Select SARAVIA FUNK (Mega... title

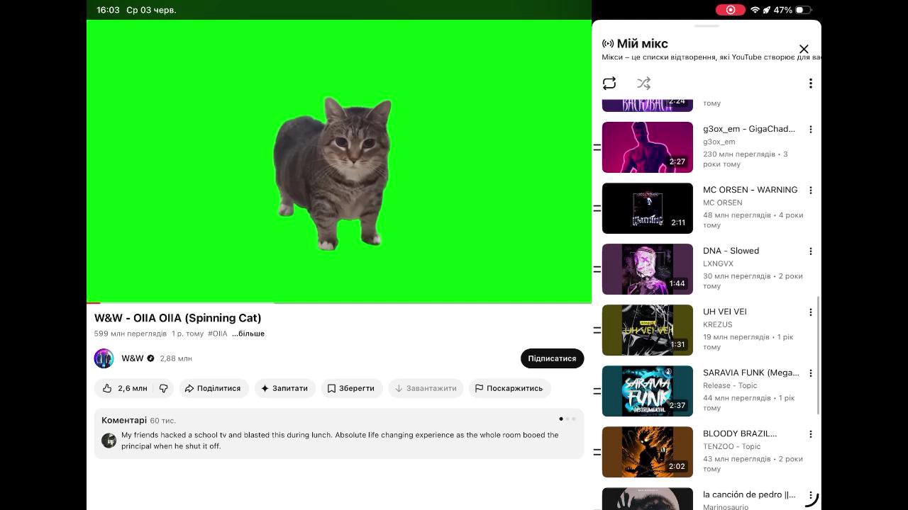[x=751, y=373]
